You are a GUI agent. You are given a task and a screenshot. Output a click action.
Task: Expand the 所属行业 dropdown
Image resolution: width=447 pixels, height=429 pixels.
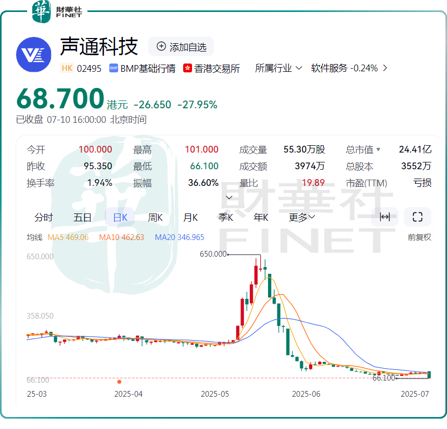click(x=278, y=68)
